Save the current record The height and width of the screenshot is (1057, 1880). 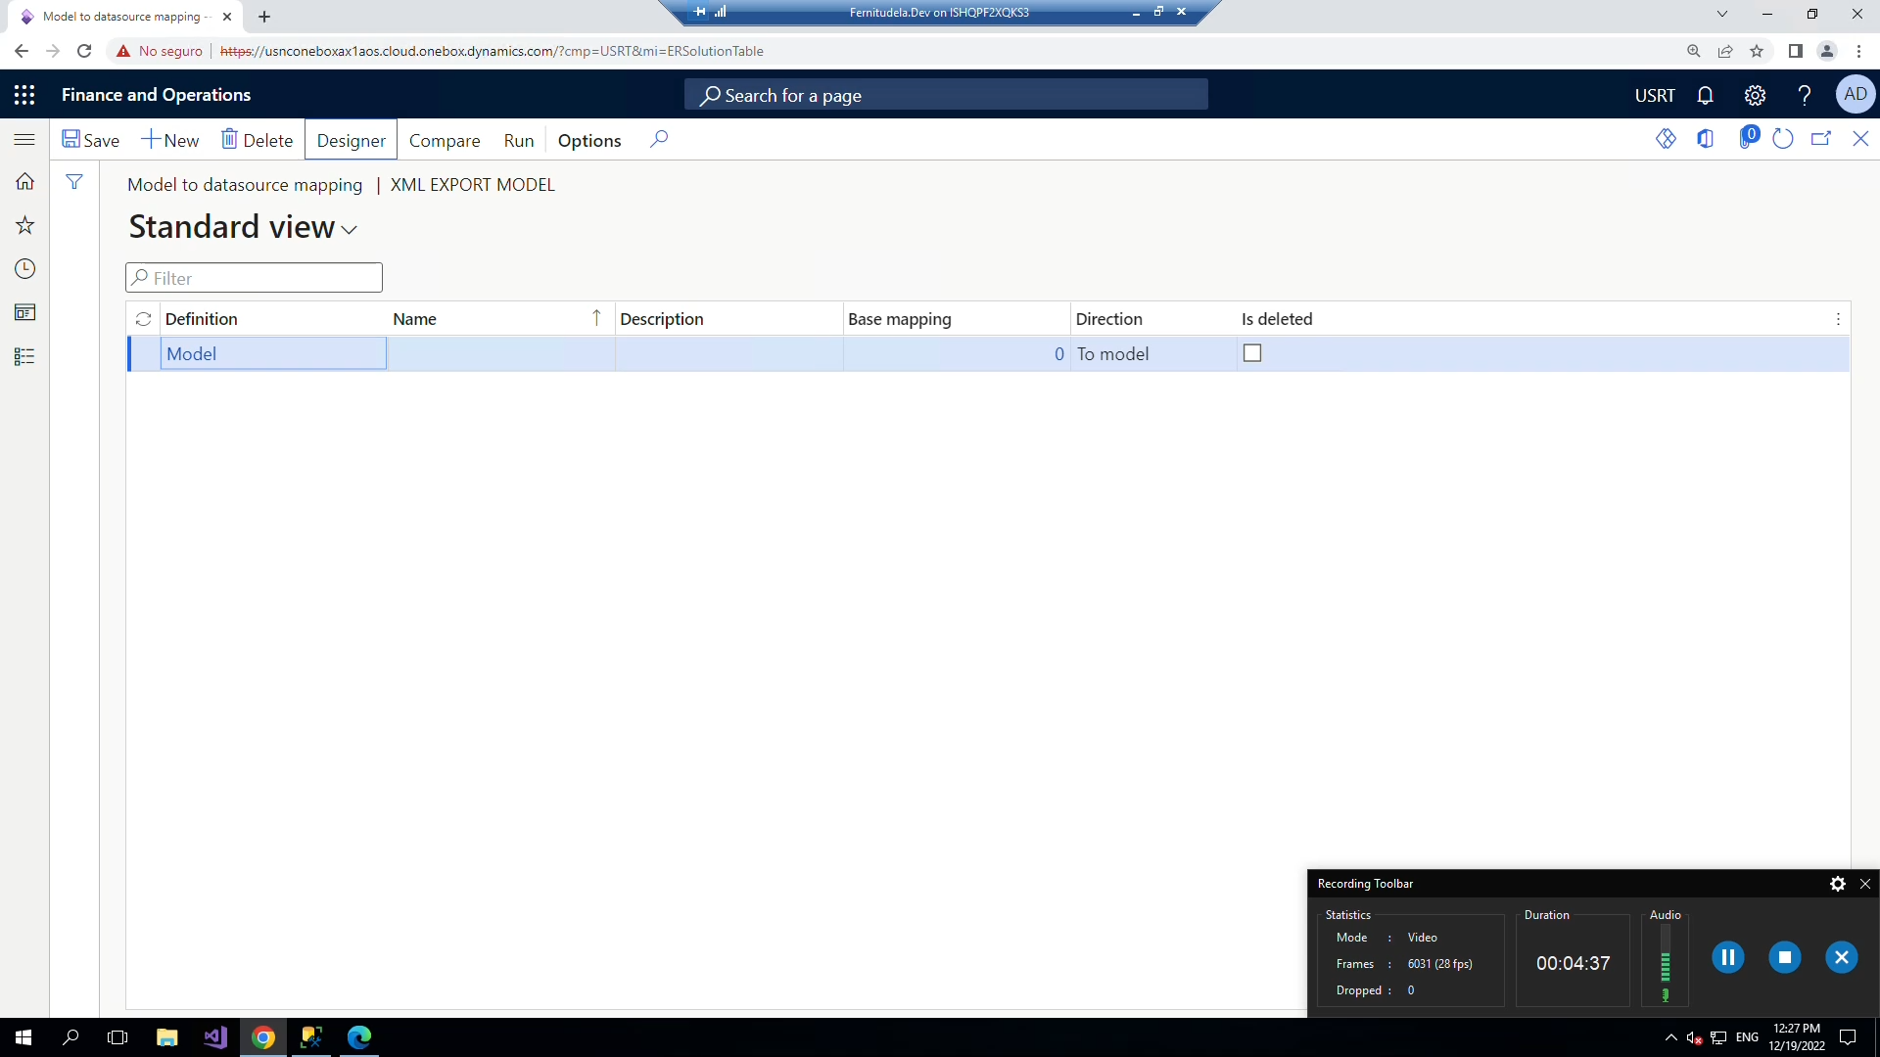pos(91,140)
